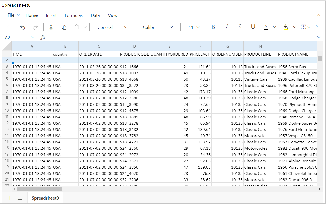326x204 pixels.
Task: Switch to the Insert tab
Action: (x=51, y=15)
